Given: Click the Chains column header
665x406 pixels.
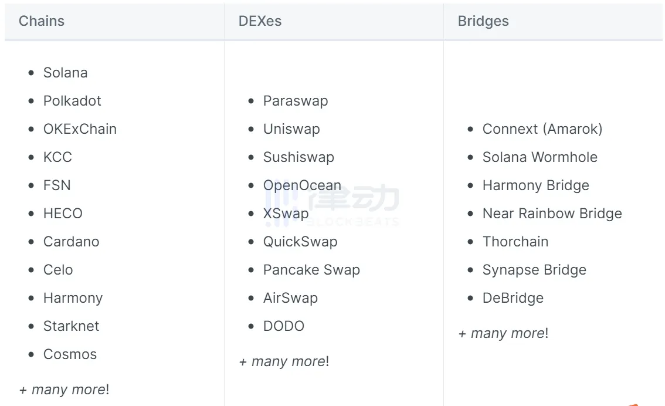Looking at the screenshot, I should pos(42,21).
